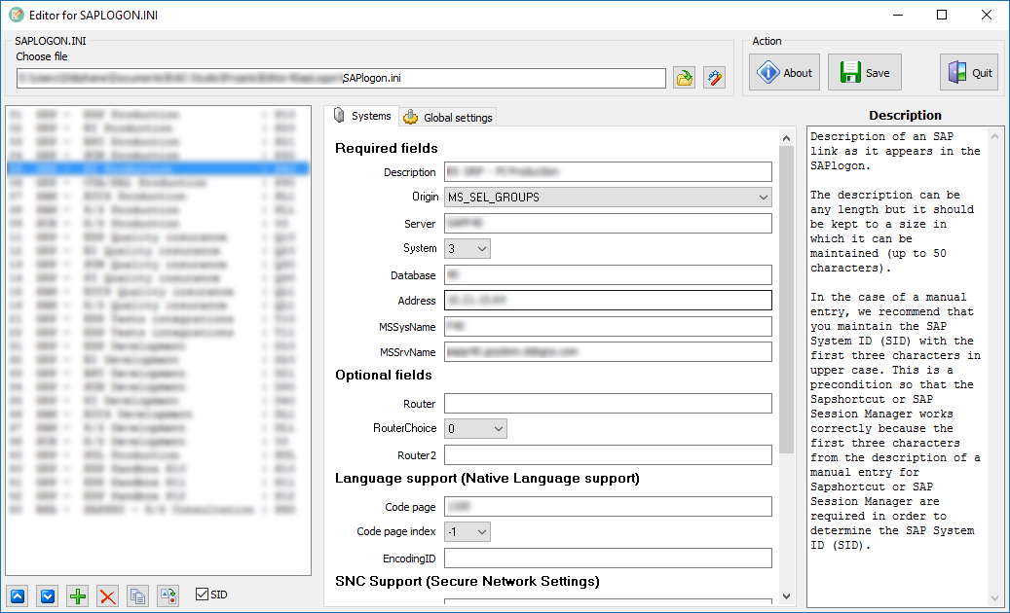This screenshot has width=1010, height=613.
Task: Add a new entry with green plus
Action: (78, 595)
